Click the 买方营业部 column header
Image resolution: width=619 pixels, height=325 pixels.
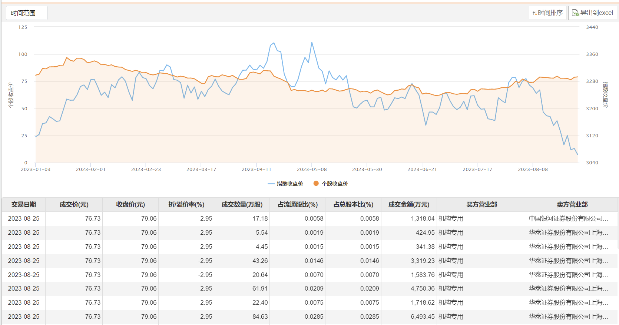coord(481,205)
